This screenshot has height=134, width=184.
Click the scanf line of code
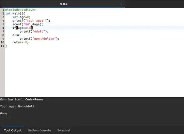(28, 24)
